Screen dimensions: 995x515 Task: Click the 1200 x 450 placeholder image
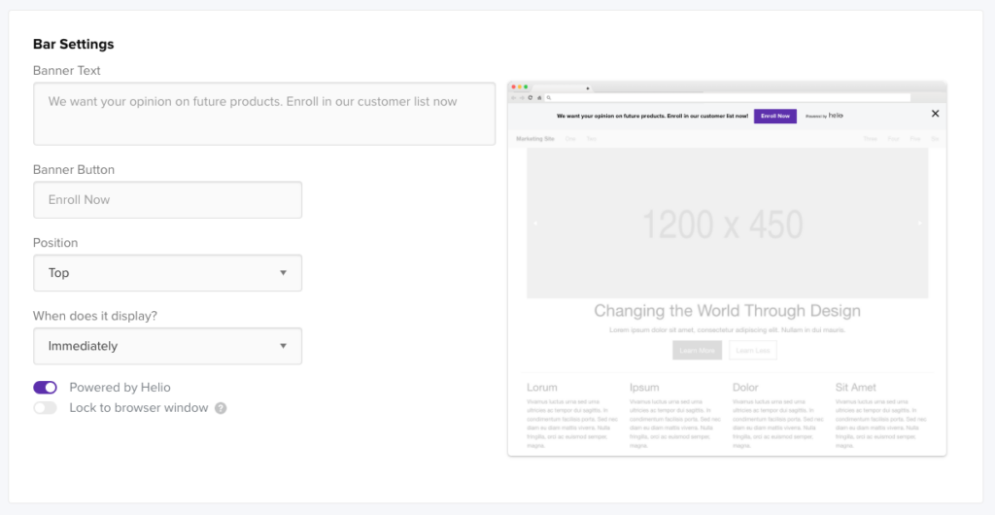pos(726,224)
